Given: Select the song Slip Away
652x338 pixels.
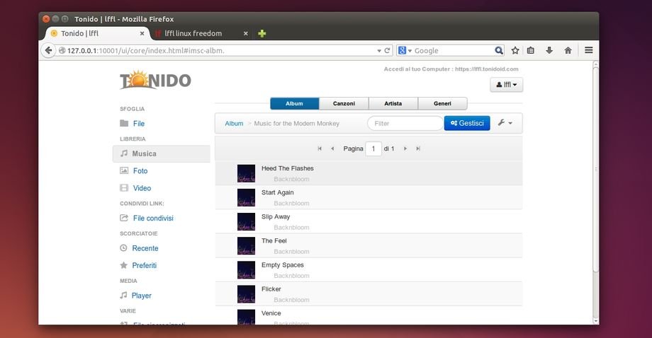Looking at the screenshot, I should [276, 216].
